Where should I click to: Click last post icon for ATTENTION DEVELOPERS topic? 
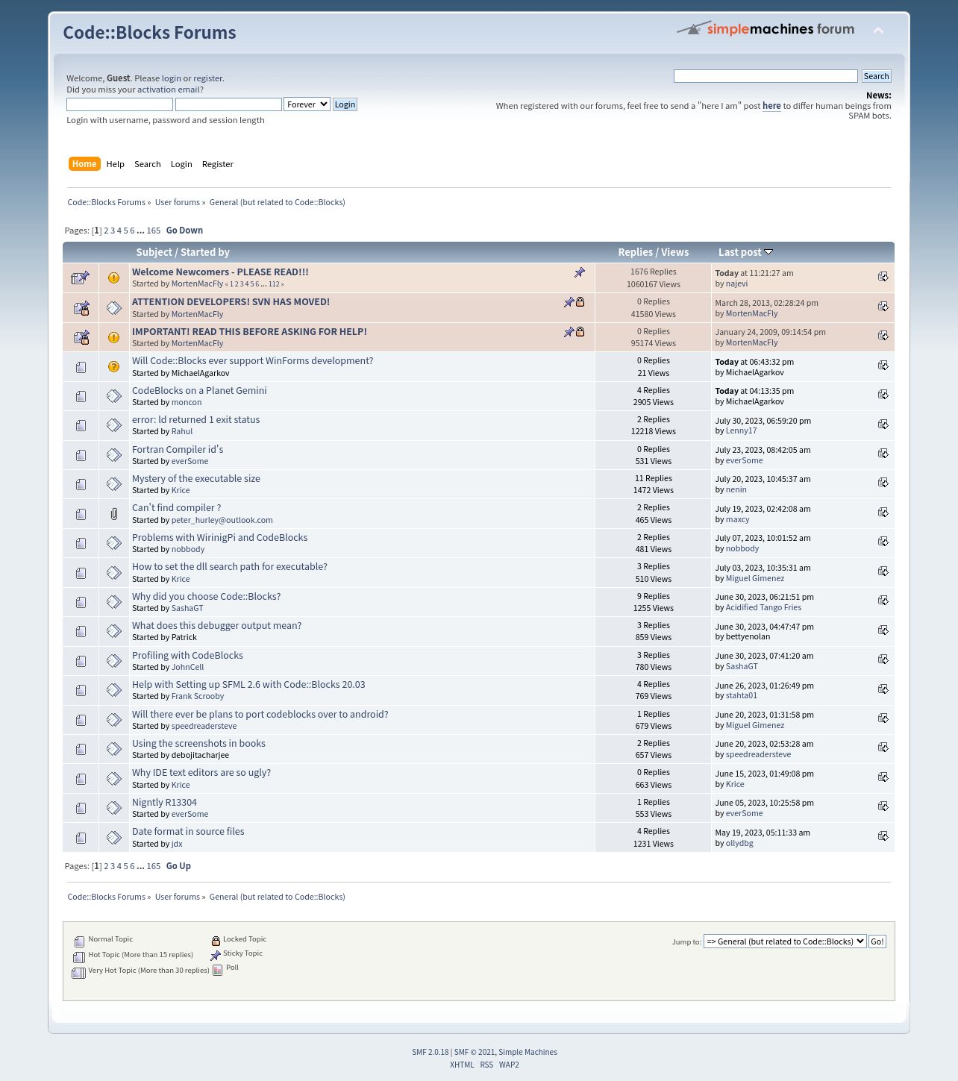click(x=883, y=307)
